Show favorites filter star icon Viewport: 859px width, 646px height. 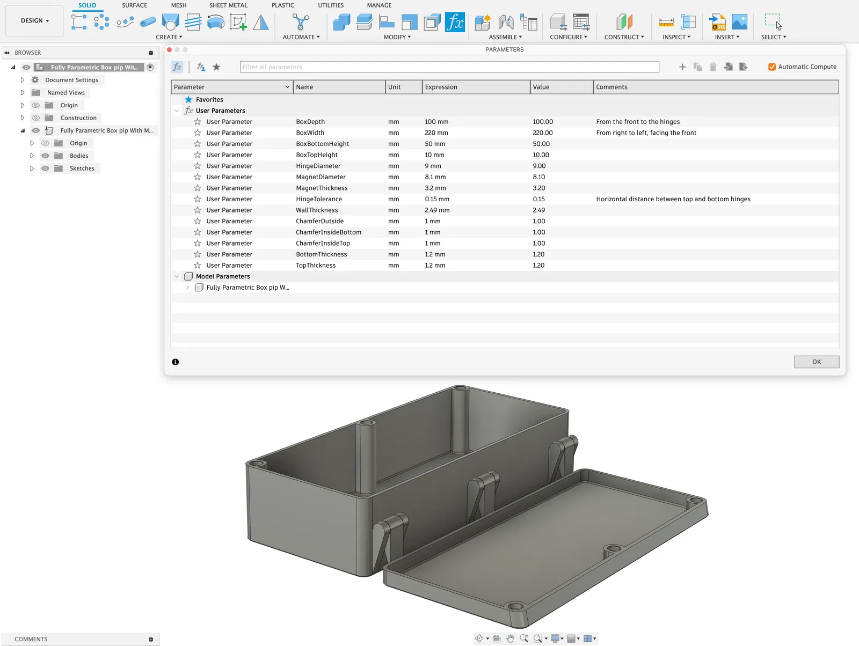click(x=216, y=67)
